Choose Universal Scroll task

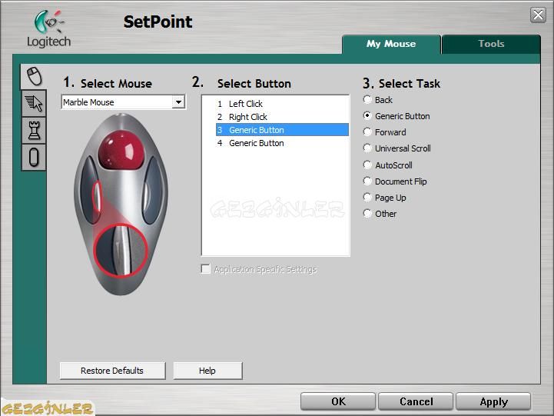click(x=367, y=148)
